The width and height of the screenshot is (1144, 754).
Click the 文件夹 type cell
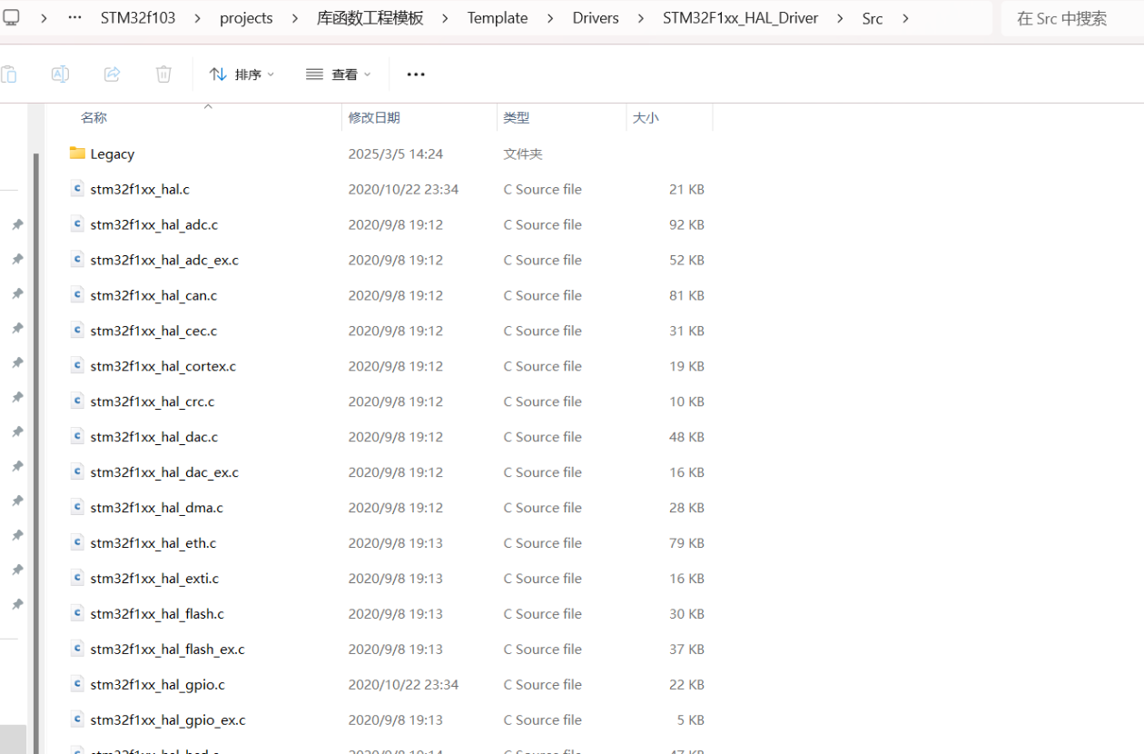coord(523,154)
